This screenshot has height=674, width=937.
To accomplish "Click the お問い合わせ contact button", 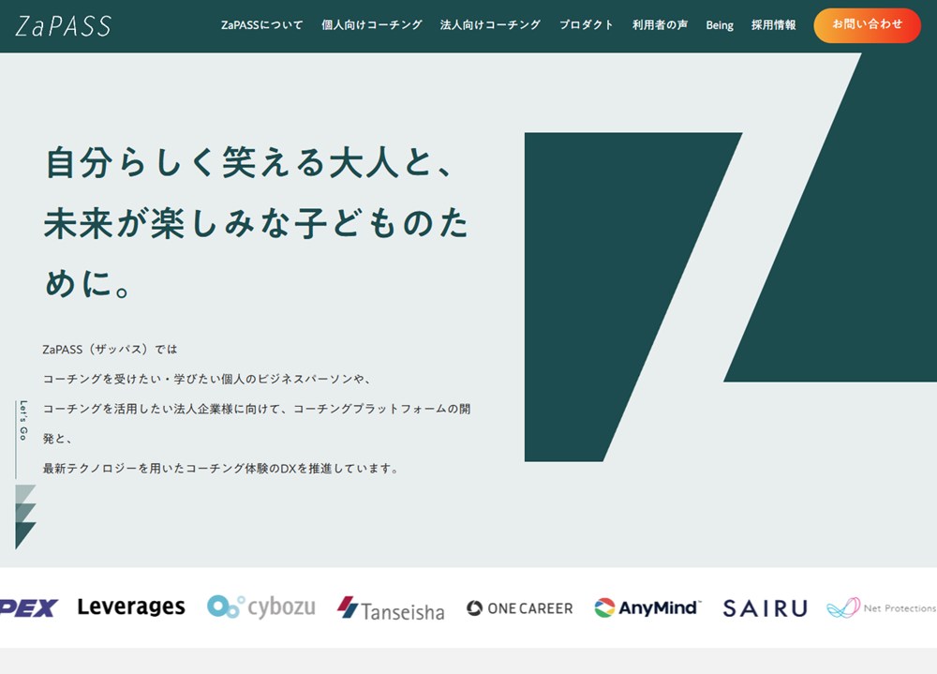I will coord(867,25).
